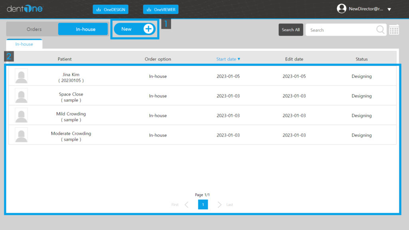The height and width of the screenshot is (230, 409).
Task: Download OneVIEWER
Action: point(161,10)
